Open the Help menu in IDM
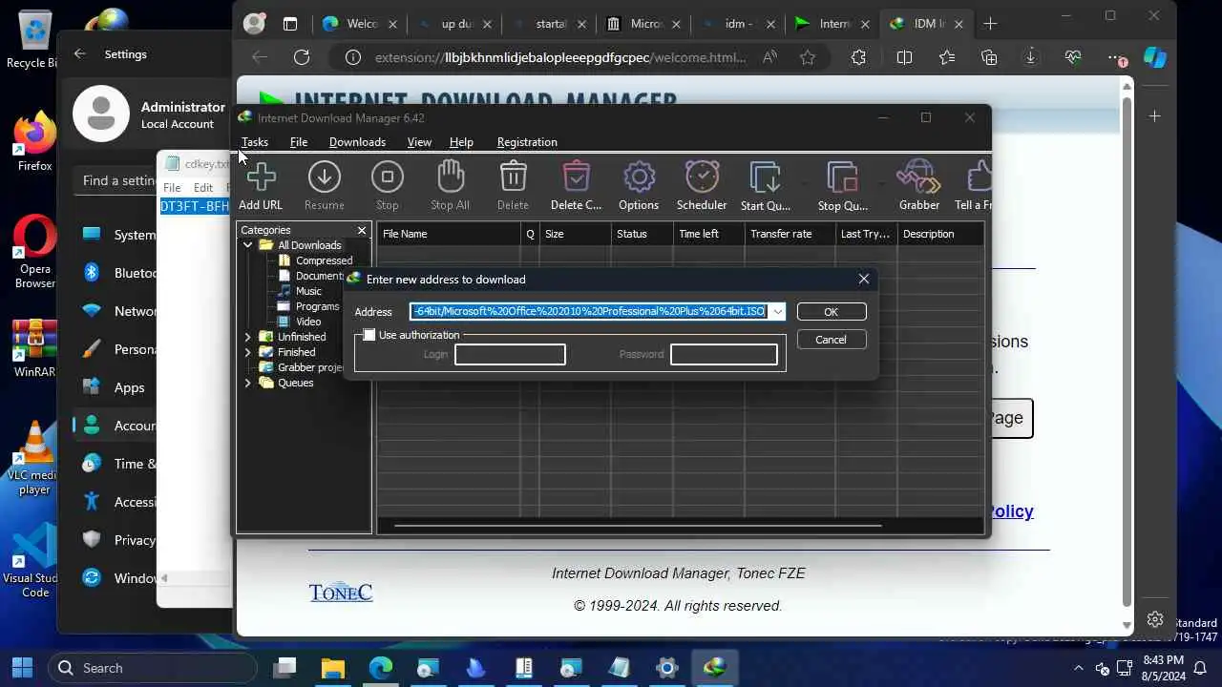Image resolution: width=1222 pixels, height=687 pixels. pyautogui.click(x=461, y=142)
